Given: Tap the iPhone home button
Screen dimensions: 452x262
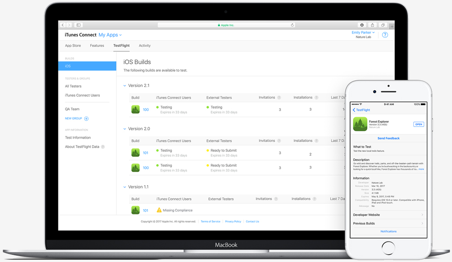Looking at the screenshot, I should pos(388,248).
